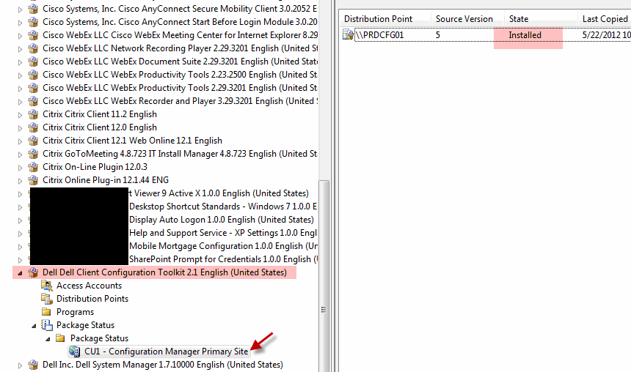The image size is (631, 372).
Task: Open the Programs tree node
Action: pyautogui.click(x=75, y=312)
